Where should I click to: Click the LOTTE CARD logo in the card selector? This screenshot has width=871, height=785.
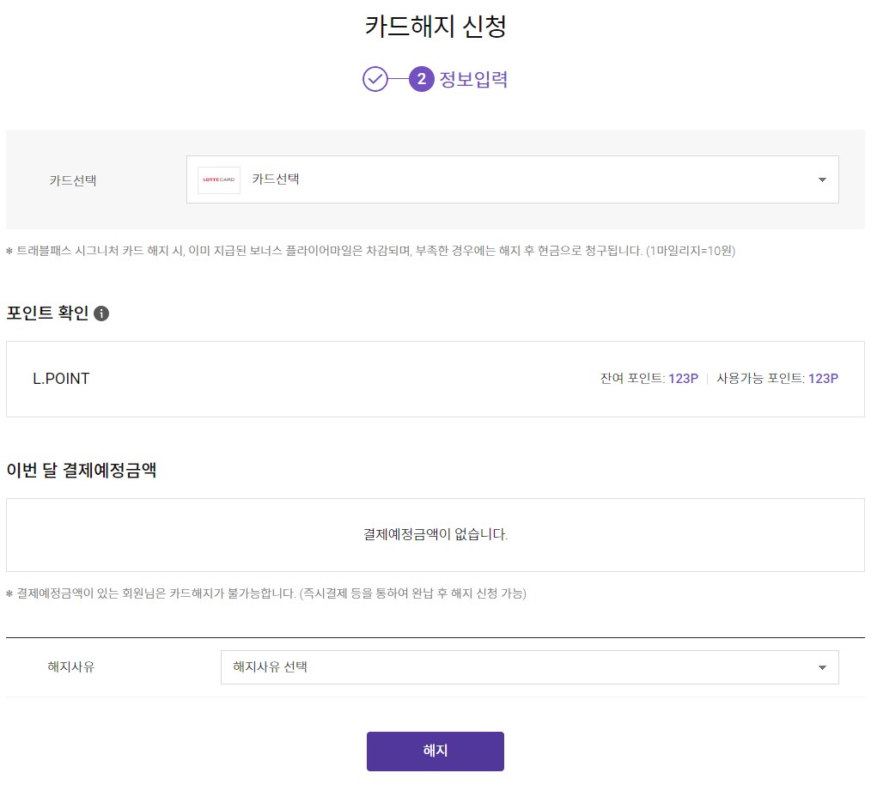[219, 180]
